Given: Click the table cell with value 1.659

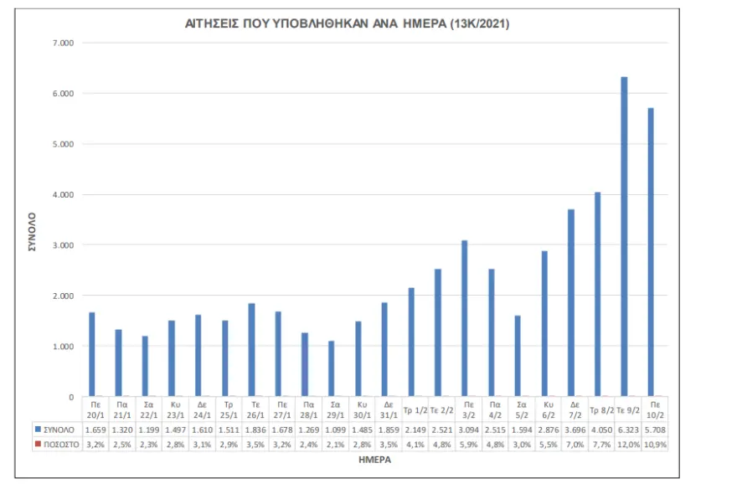Looking at the screenshot, I should tap(95, 430).
